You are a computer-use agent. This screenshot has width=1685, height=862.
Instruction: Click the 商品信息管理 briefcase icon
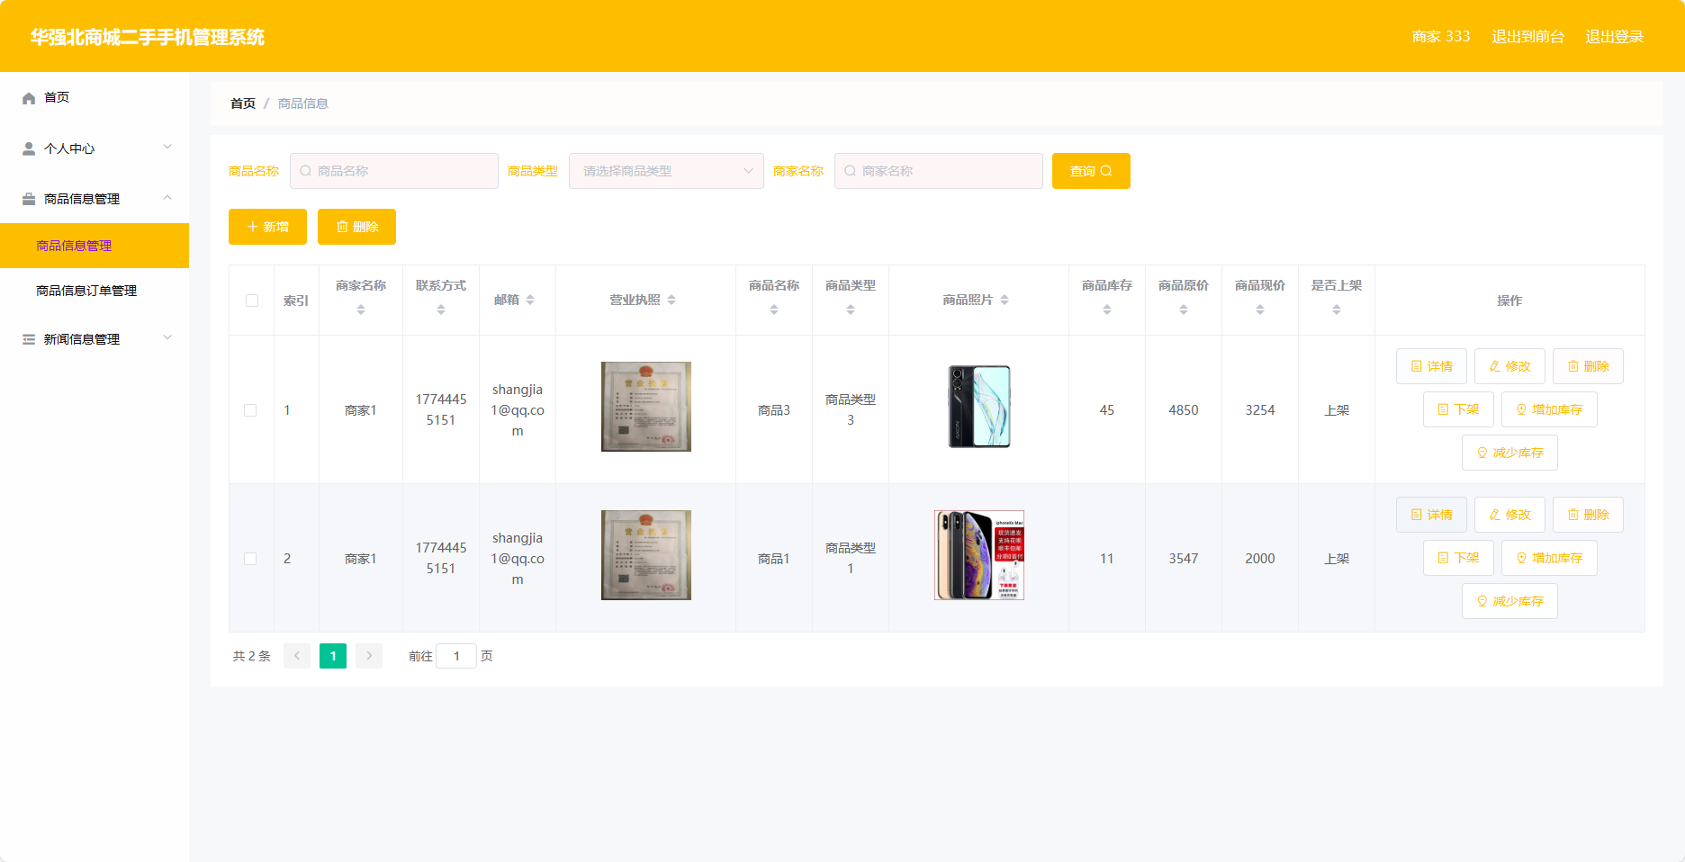tap(29, 199)
